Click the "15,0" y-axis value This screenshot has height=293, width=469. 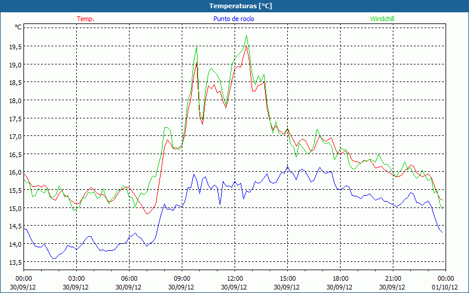(x=15, y=208)
